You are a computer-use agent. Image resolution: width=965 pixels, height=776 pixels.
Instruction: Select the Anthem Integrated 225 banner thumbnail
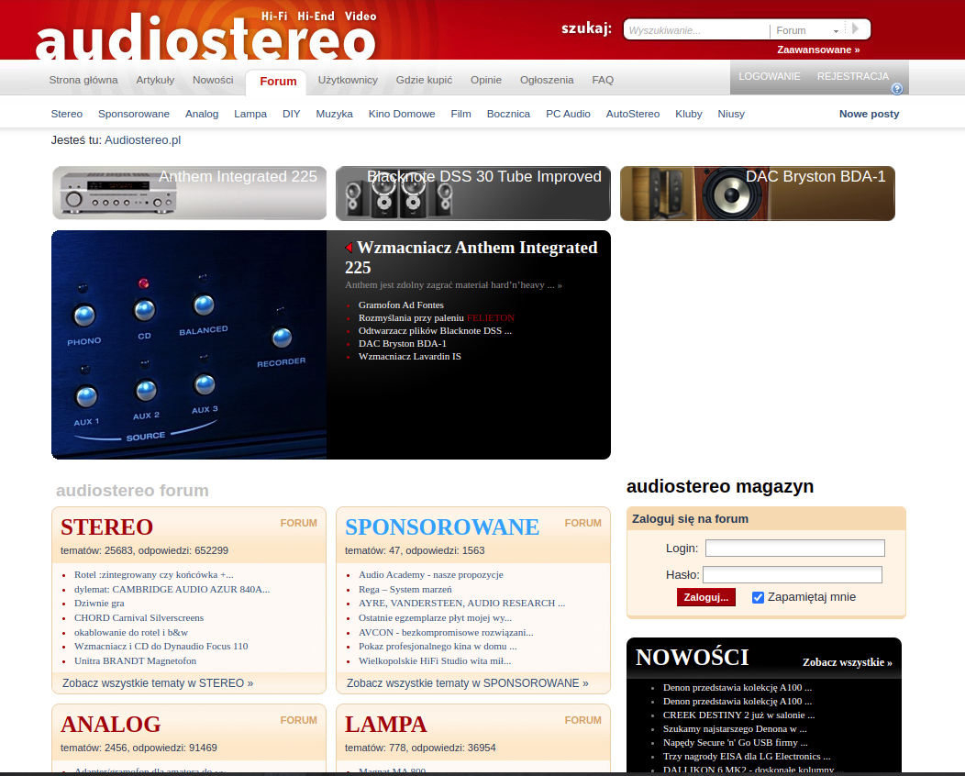pos(190,194)
